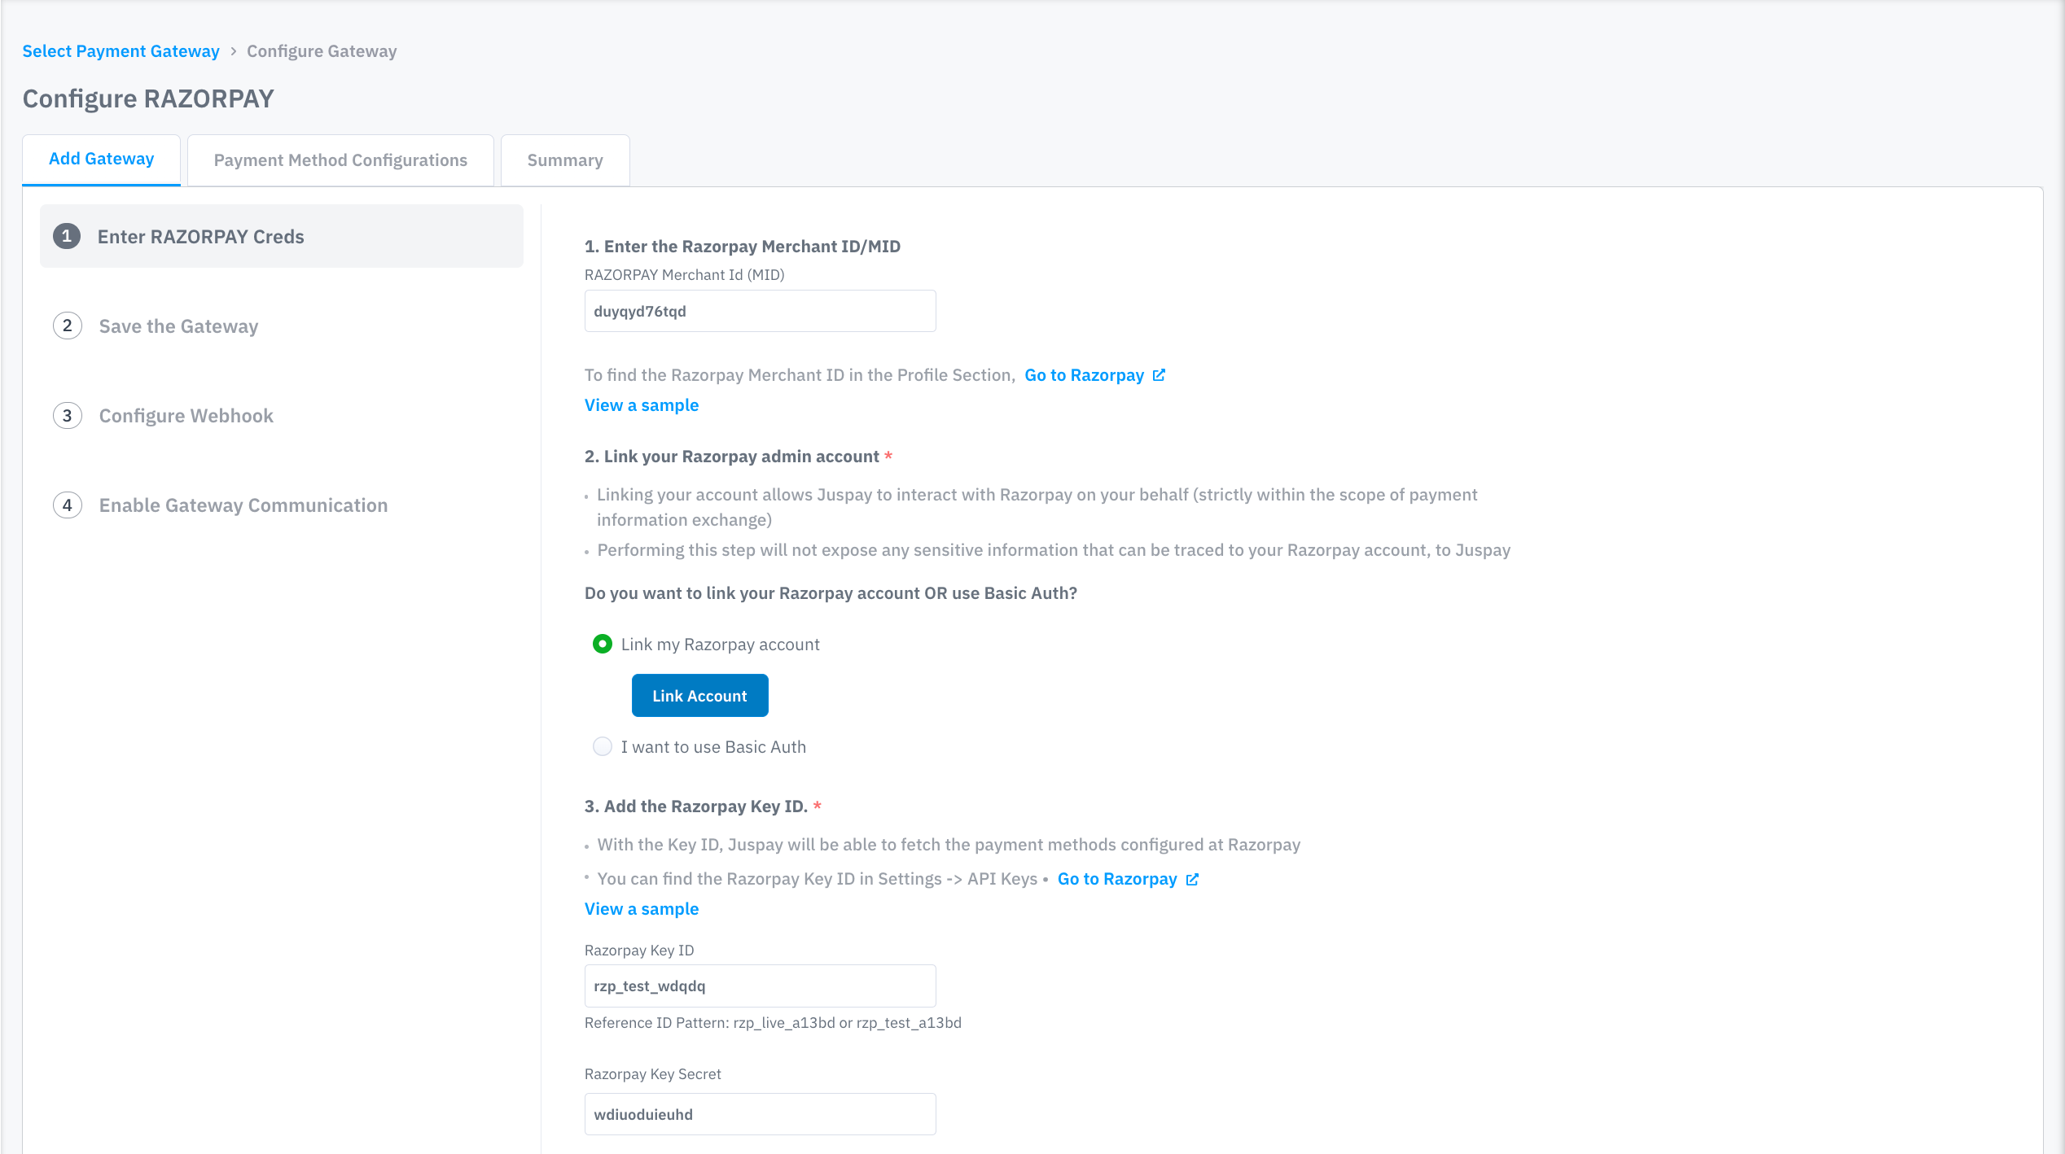Go back to Select Payment Gateway breadcrumb
Screen dimensions: 2065x1154
(x=121, y=51)
